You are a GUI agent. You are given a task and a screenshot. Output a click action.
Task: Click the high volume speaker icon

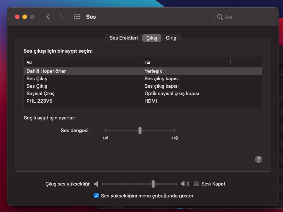point(185,184)
